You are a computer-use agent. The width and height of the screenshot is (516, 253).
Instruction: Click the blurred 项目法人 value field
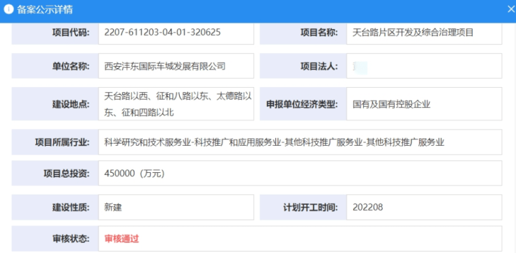[x=424, y=66]
